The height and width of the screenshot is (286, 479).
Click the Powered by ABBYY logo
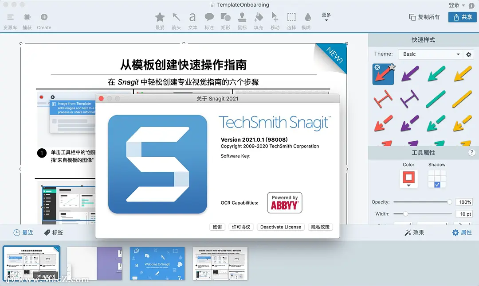click(x=284, y=202)
